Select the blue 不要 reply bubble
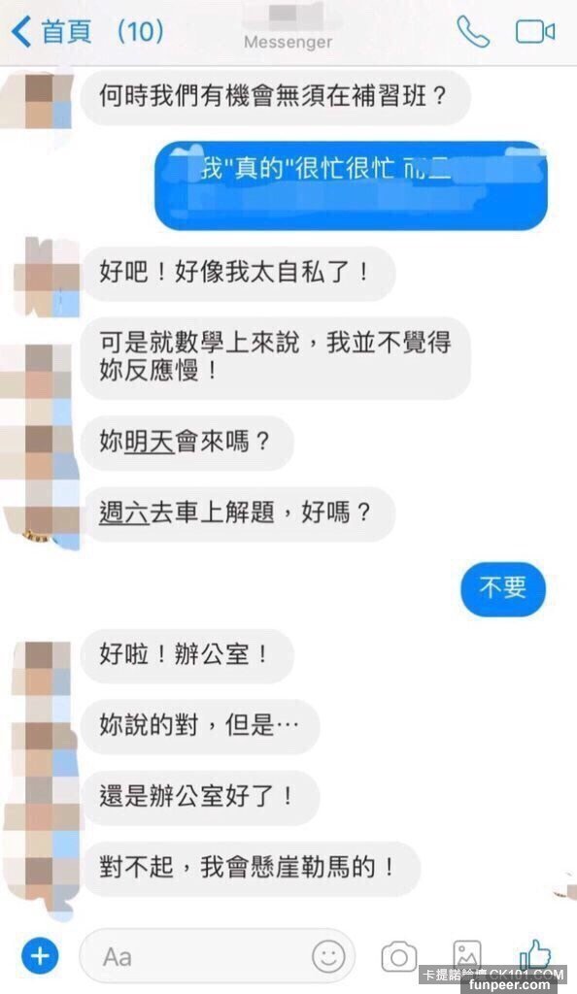Viewport: 577px width, 994px height. (503, 588)
